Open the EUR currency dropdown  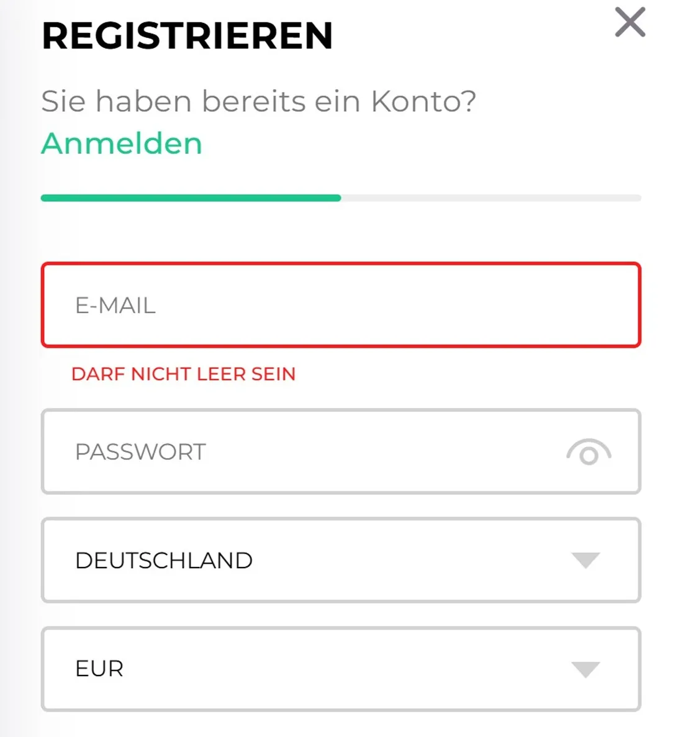pyautogui.click(x=340, y=669)
